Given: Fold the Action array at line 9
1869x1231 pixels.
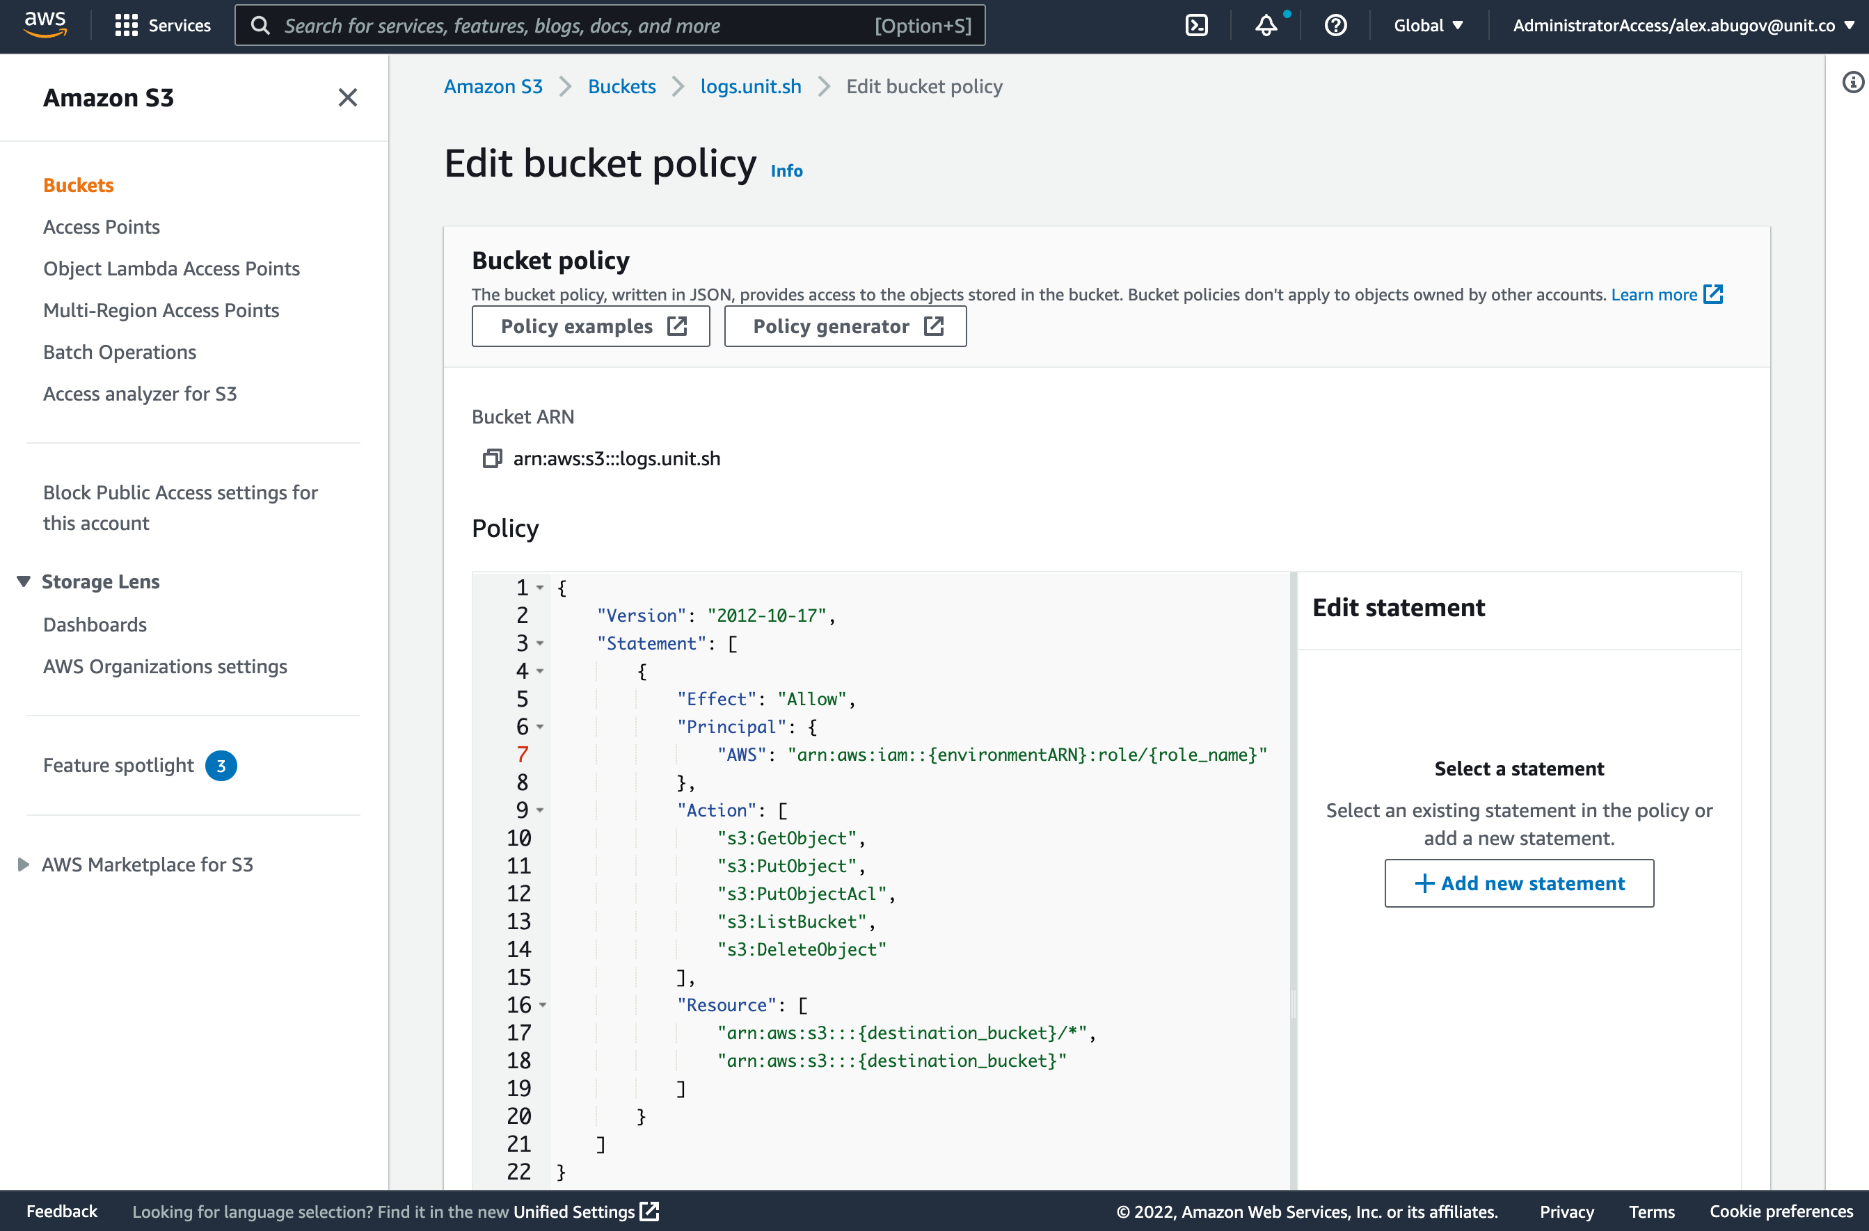Looking at the screenshot, I should pyautogui.click(x=539, y=810).
